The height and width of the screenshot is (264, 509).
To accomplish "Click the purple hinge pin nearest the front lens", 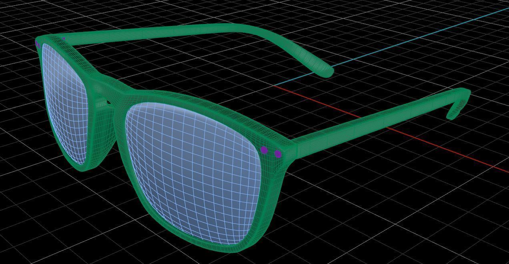I will (x=264, y=150).
